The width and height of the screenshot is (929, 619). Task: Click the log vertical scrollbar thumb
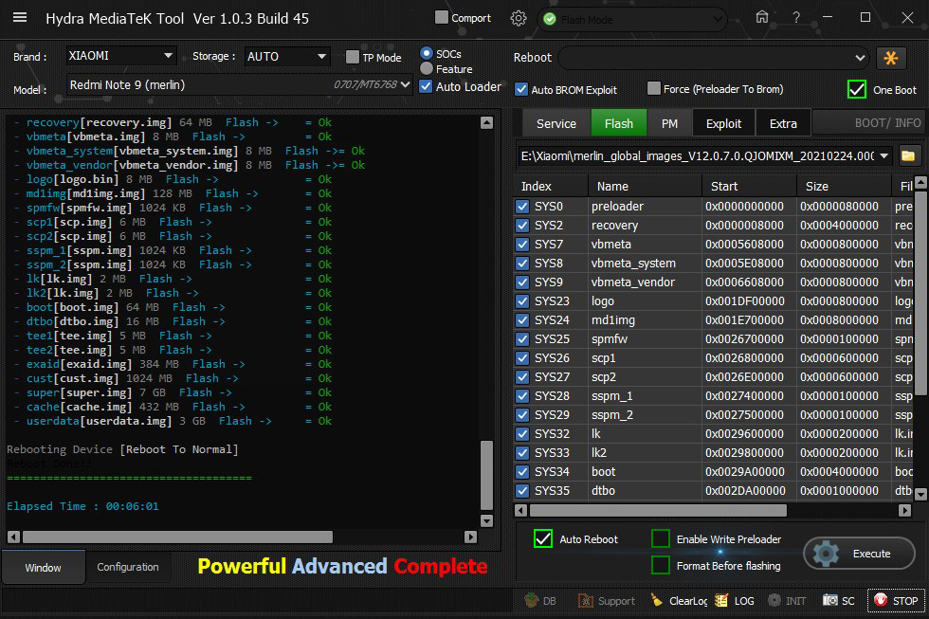point(486,475)
